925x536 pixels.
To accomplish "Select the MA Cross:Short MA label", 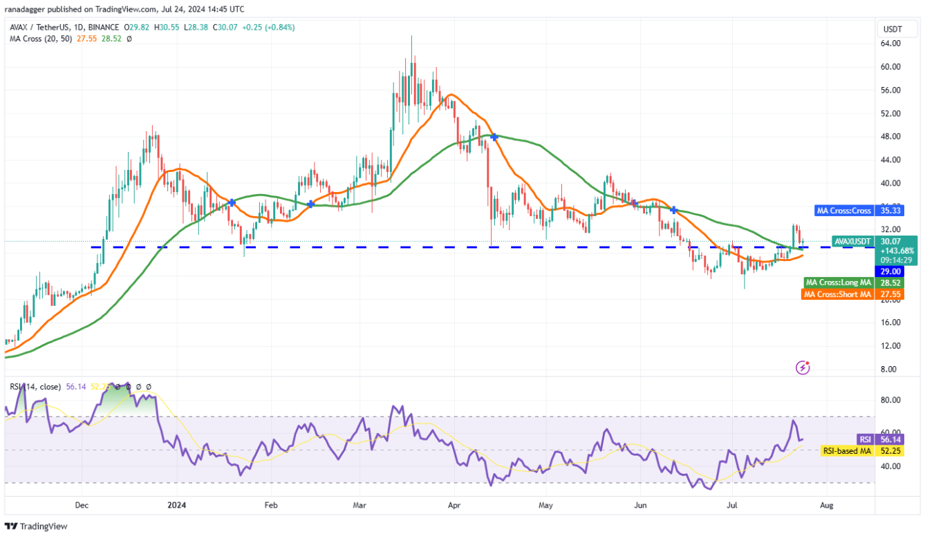I will pyautogui.click(x=837, y=294).
